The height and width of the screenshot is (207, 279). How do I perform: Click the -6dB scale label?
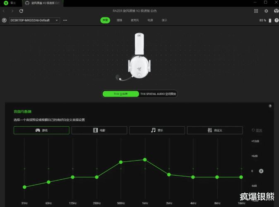coord(254,185)
